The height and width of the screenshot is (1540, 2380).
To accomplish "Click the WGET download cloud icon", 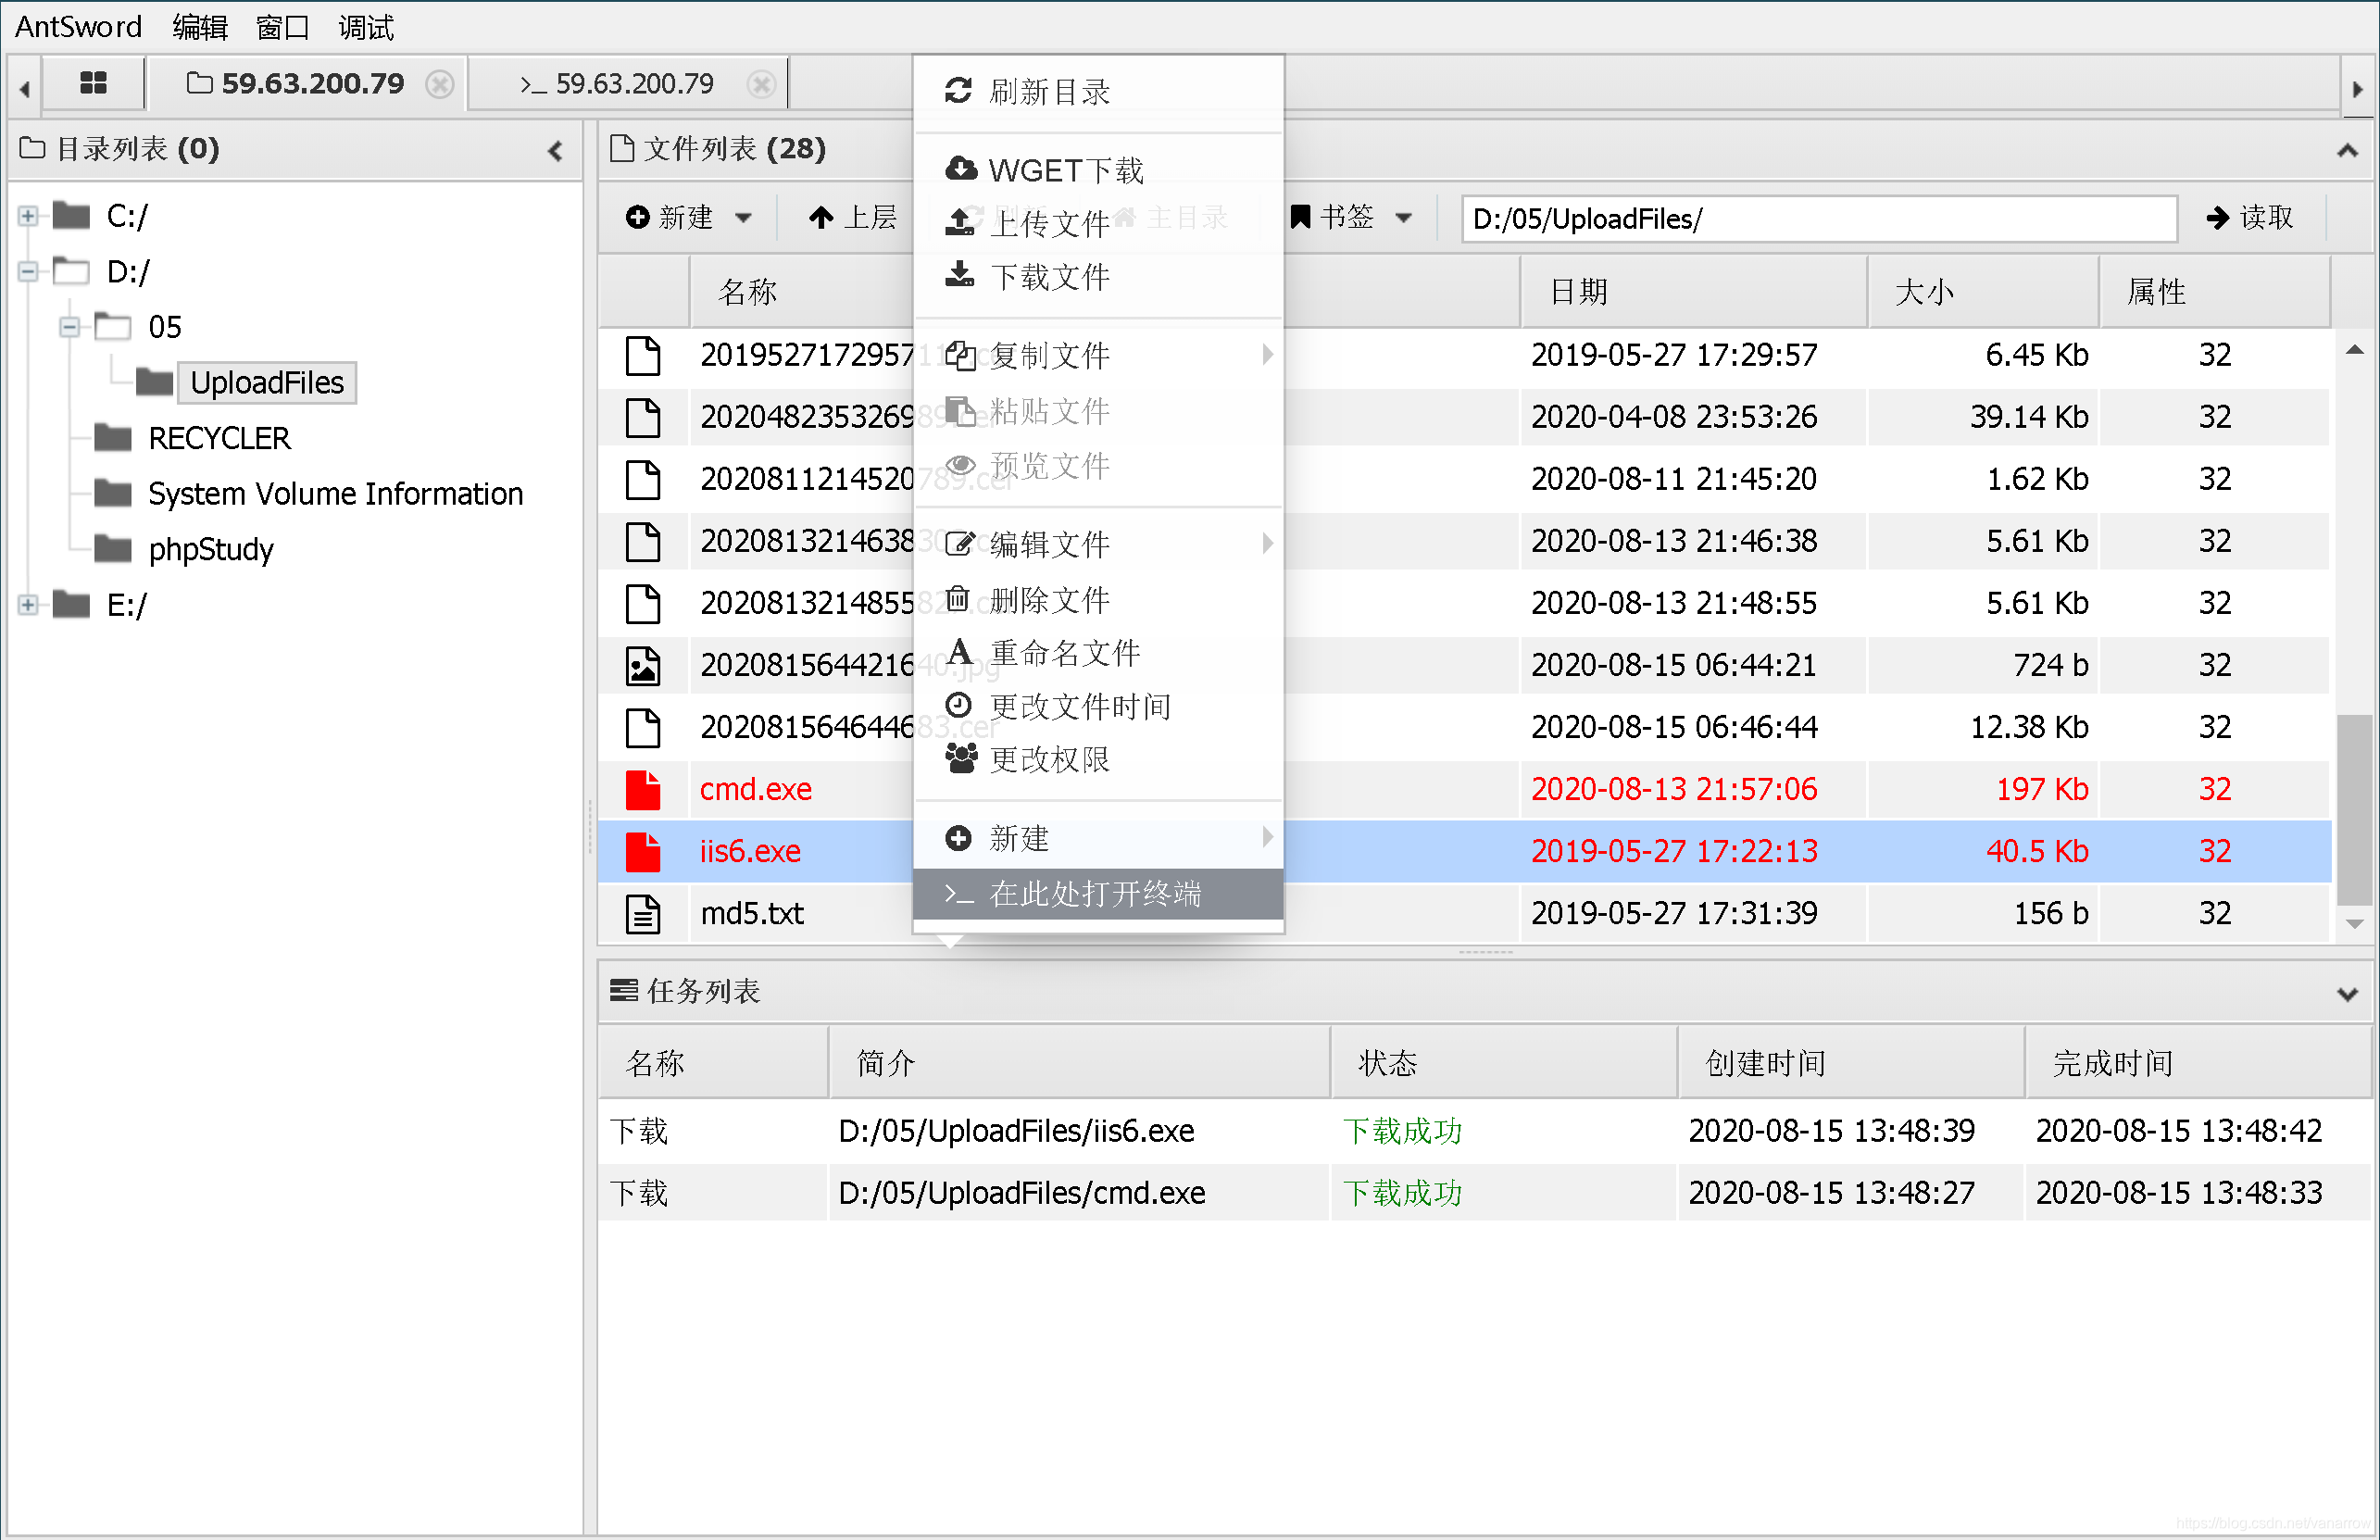I will point(960,169).
